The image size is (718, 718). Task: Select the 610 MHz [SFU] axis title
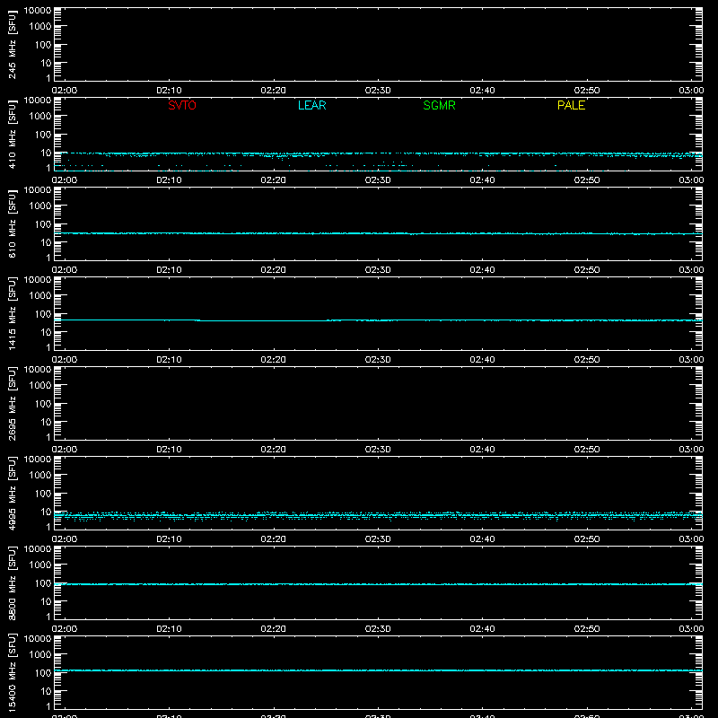pos(12,223)
